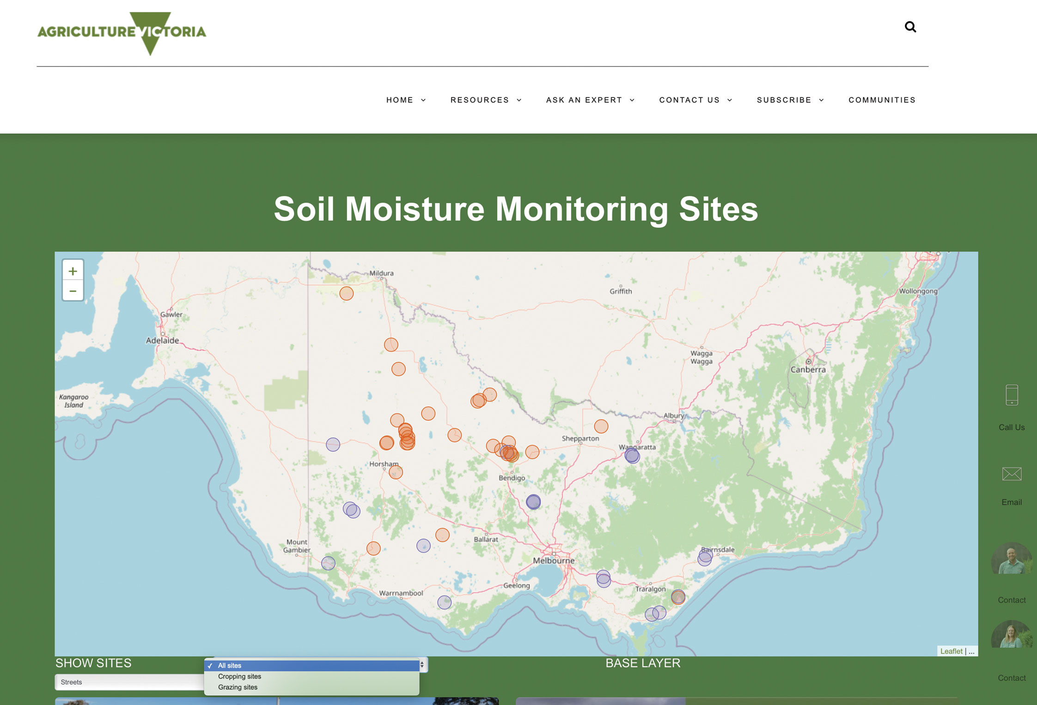Click the Leaflet attribution link
Viewport: 1037px width, 705px height.
click(951, 651)
